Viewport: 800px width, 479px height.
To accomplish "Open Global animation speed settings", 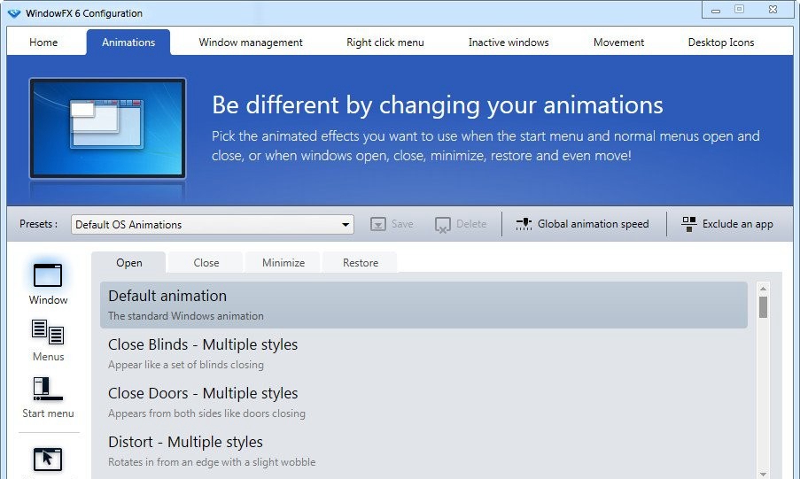I will coord(582,224).
